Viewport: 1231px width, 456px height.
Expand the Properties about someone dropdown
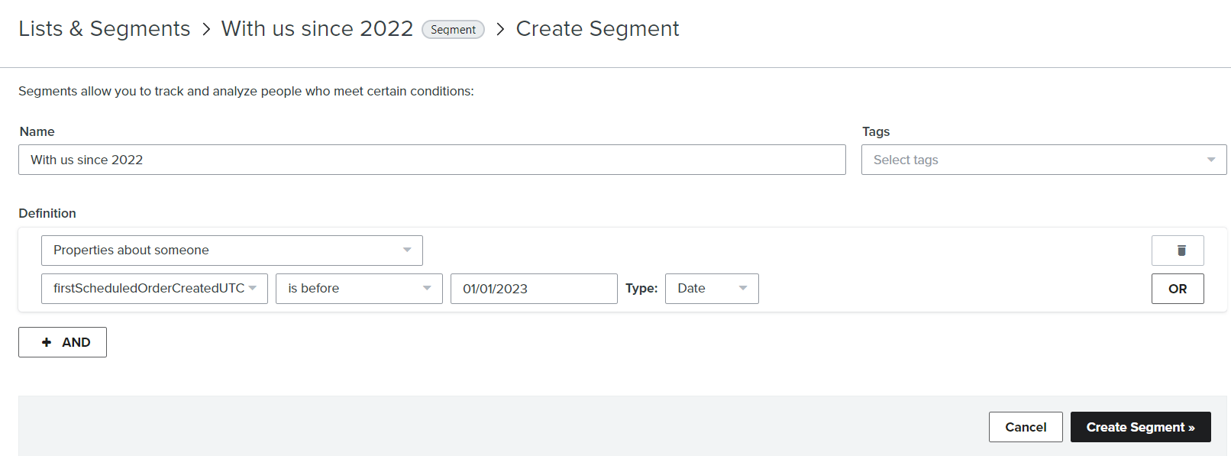(x=232, y=251)
